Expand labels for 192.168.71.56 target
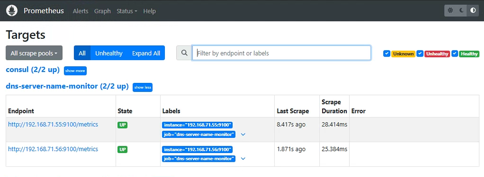 tap(243, 159)
